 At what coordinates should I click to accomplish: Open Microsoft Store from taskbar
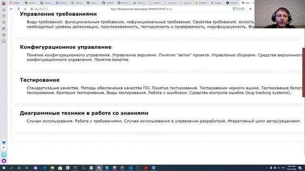(60, 168)
